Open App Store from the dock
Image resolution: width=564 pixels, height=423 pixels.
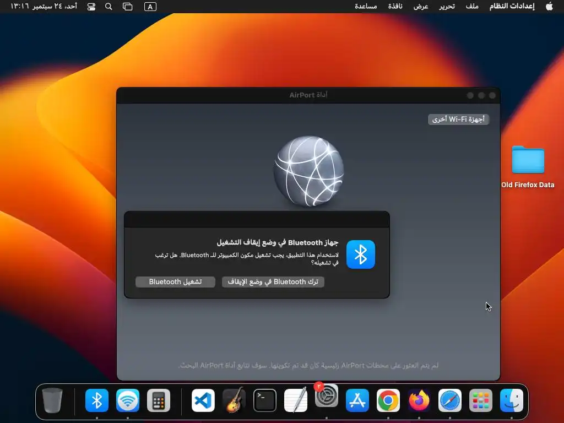click(357, 400)
